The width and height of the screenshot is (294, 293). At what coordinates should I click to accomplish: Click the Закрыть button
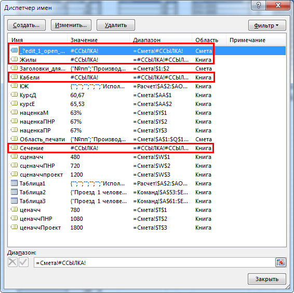[x=267, y=279]
